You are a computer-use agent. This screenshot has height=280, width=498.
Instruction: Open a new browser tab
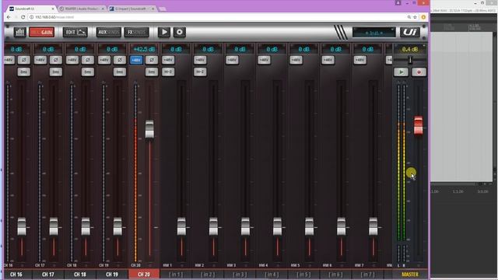[162, 9]
